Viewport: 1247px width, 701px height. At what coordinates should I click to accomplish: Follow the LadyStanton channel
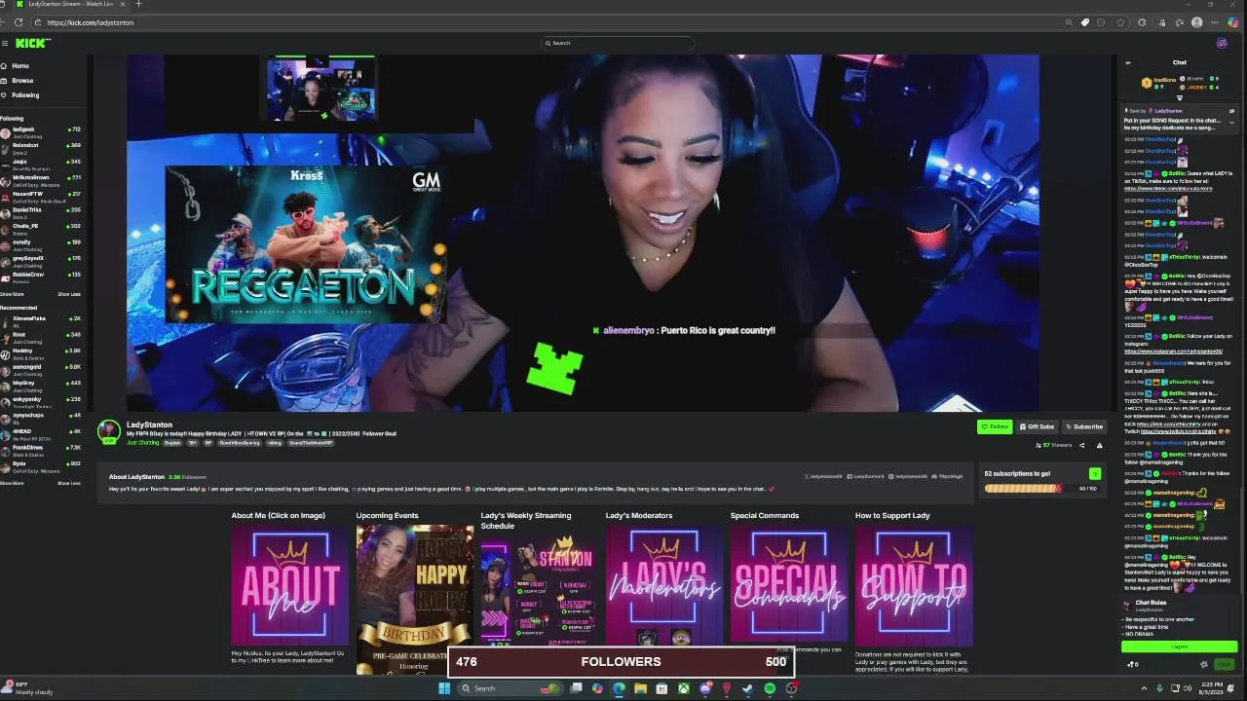tap(995, 426)
